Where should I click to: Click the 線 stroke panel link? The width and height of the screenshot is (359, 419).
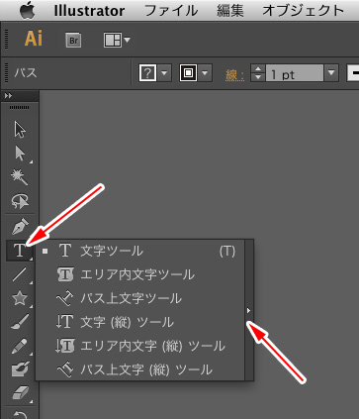[234, 74]
